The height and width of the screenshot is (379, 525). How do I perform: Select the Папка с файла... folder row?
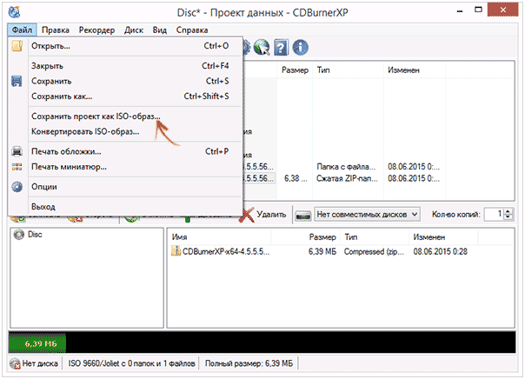pyautogui.click(x=346, y=166)
